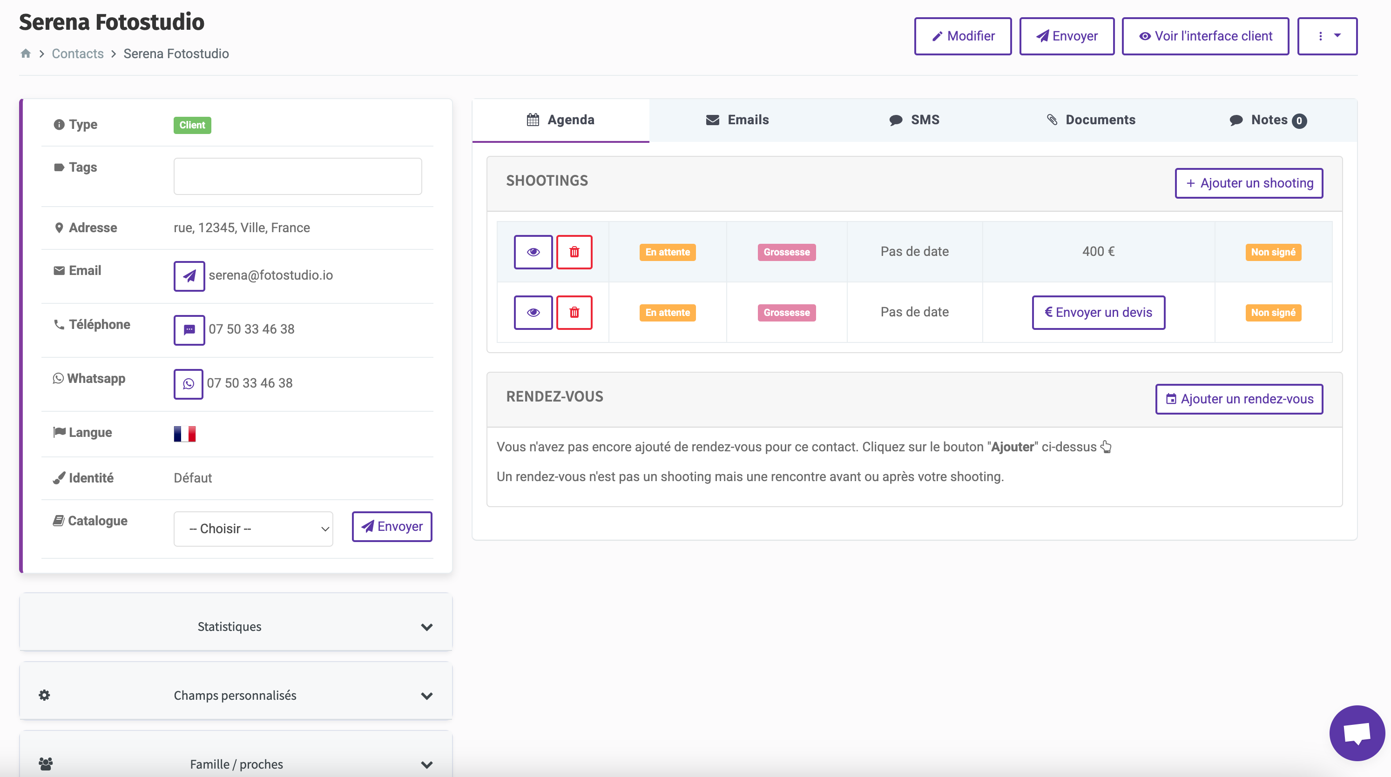Viewport: 1391px width, 777px height.
Task: Click the Whatsapp icon button next to number
Action: point(188,384)
